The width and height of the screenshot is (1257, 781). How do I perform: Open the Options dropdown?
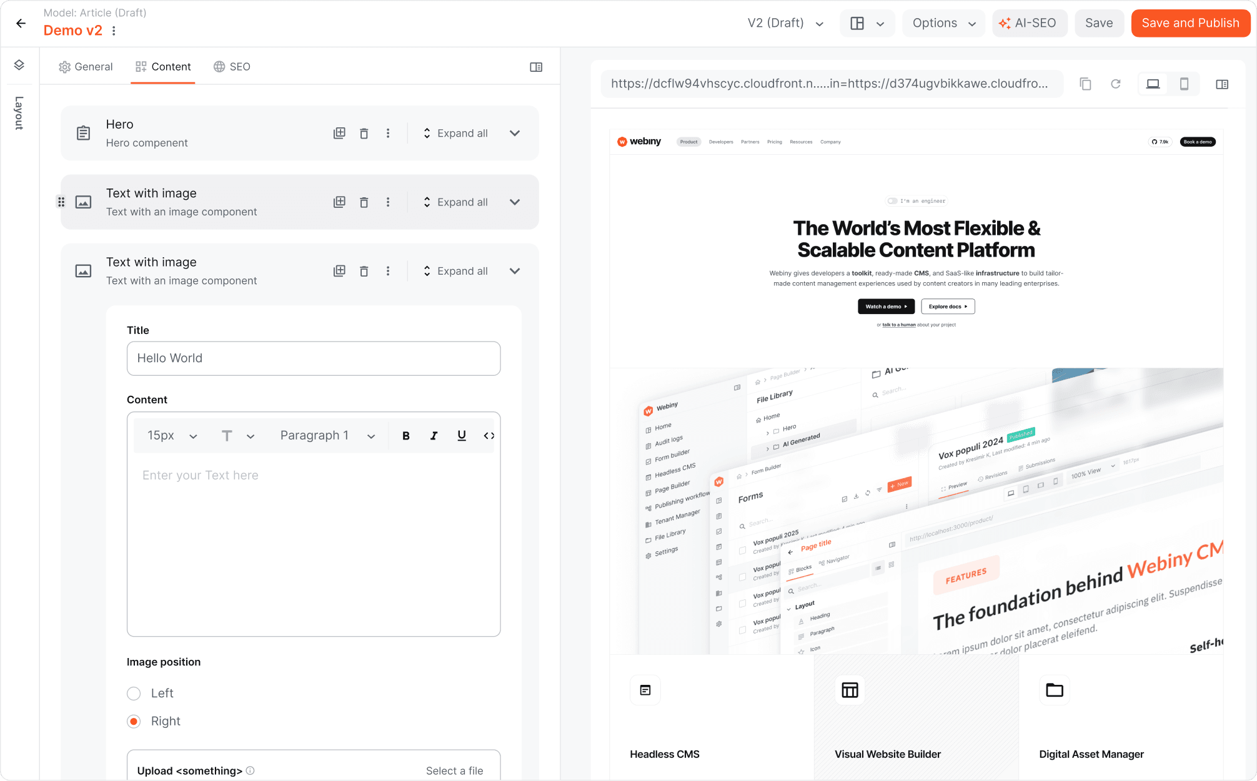click(x=943, y=22)
